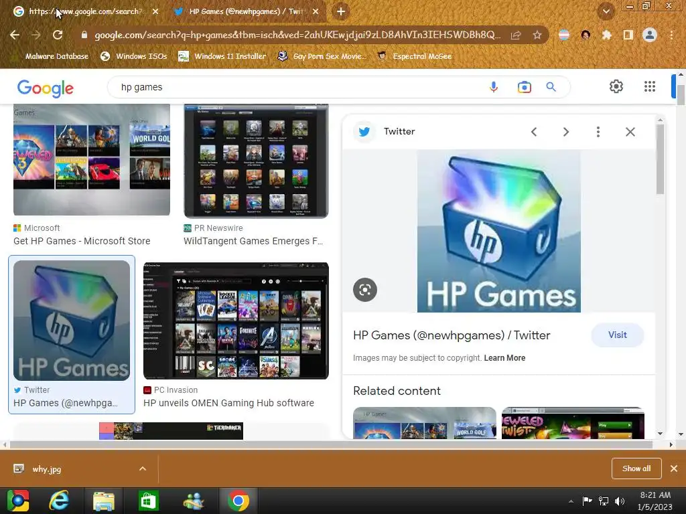Open Microsoft Store HP Games thumbnail
This screenshot has width=686, height=514.
[91, 159]
